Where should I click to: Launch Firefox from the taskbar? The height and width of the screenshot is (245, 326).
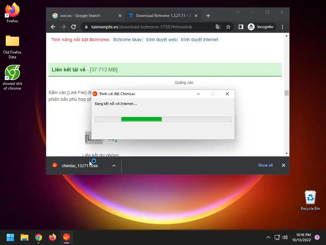(53, 237)
